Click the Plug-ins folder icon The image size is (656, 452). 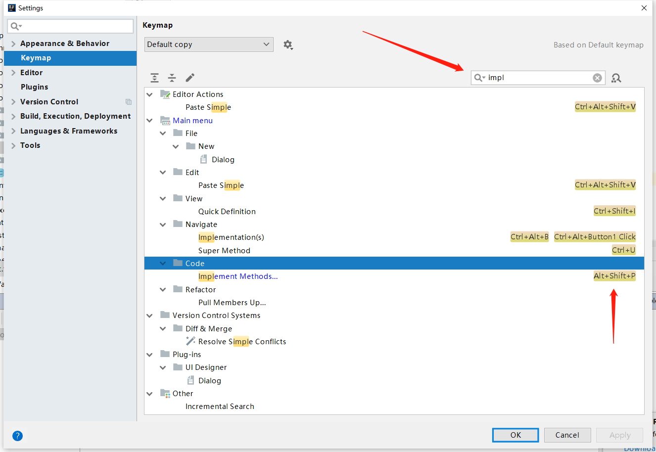pos(165,354)
